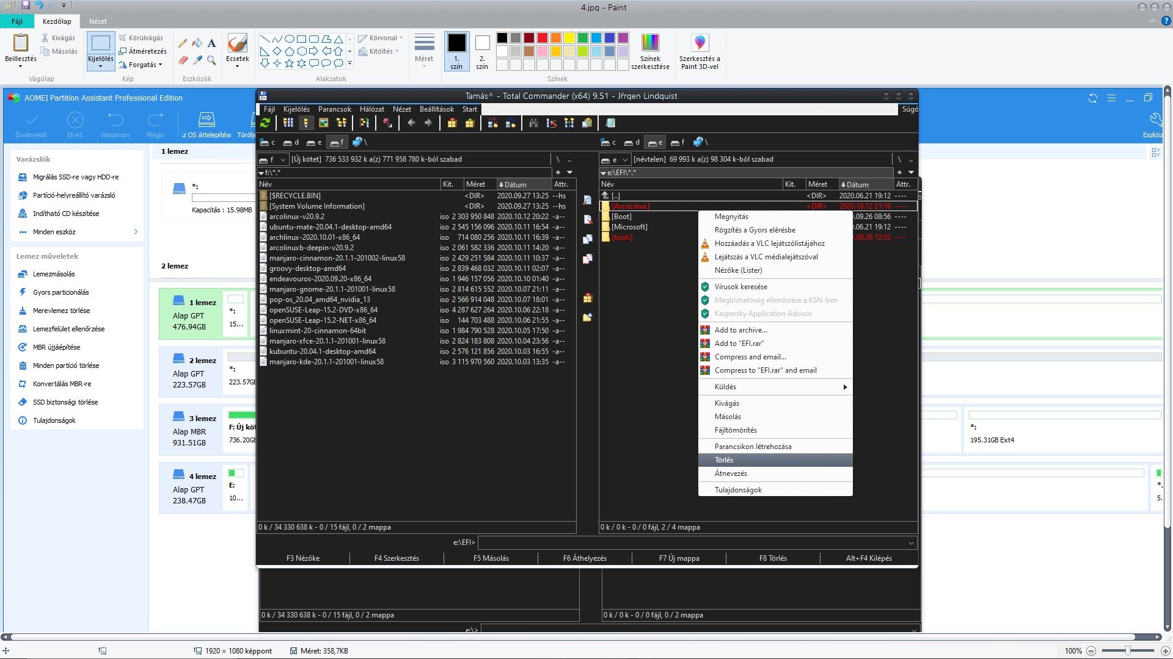Open Parancsok menu in Total Commander

coord(335,109)
